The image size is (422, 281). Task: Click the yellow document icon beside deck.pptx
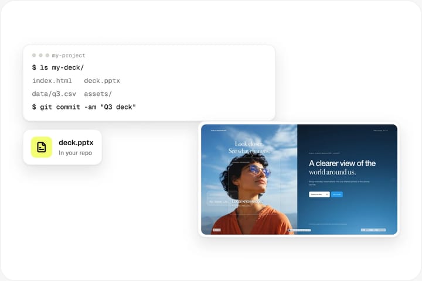(42, 147)
